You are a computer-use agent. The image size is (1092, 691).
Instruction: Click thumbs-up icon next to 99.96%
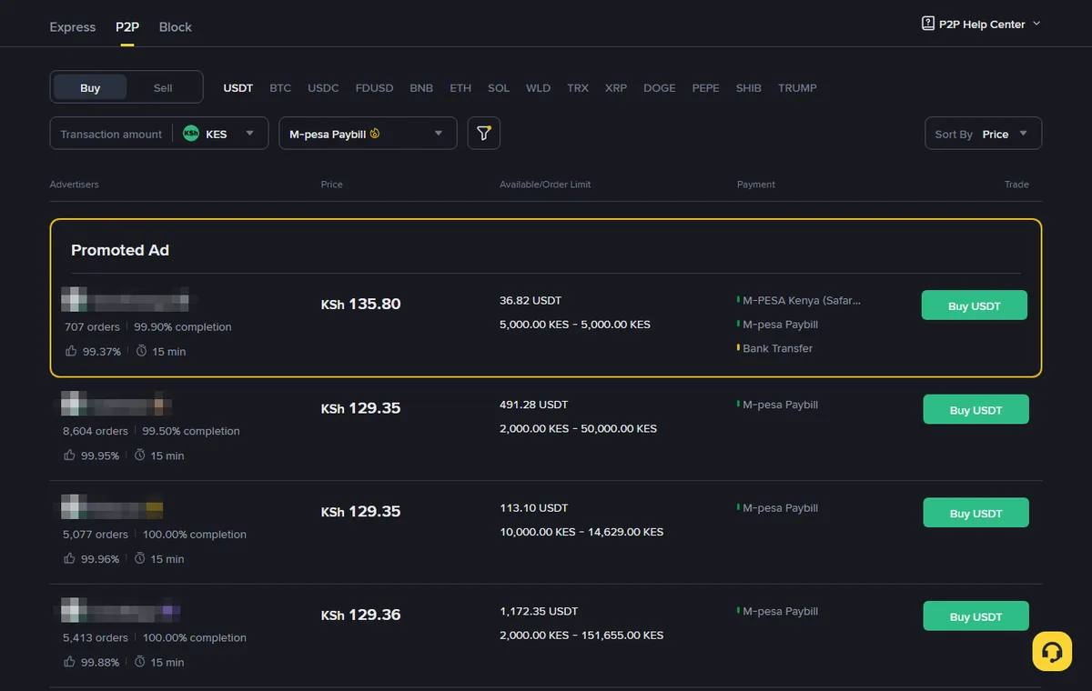tap(69, 559)
